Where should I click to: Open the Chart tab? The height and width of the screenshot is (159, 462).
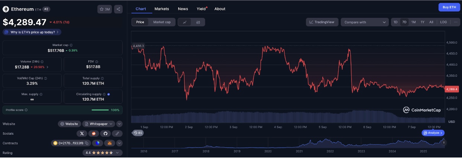point(141,9)
